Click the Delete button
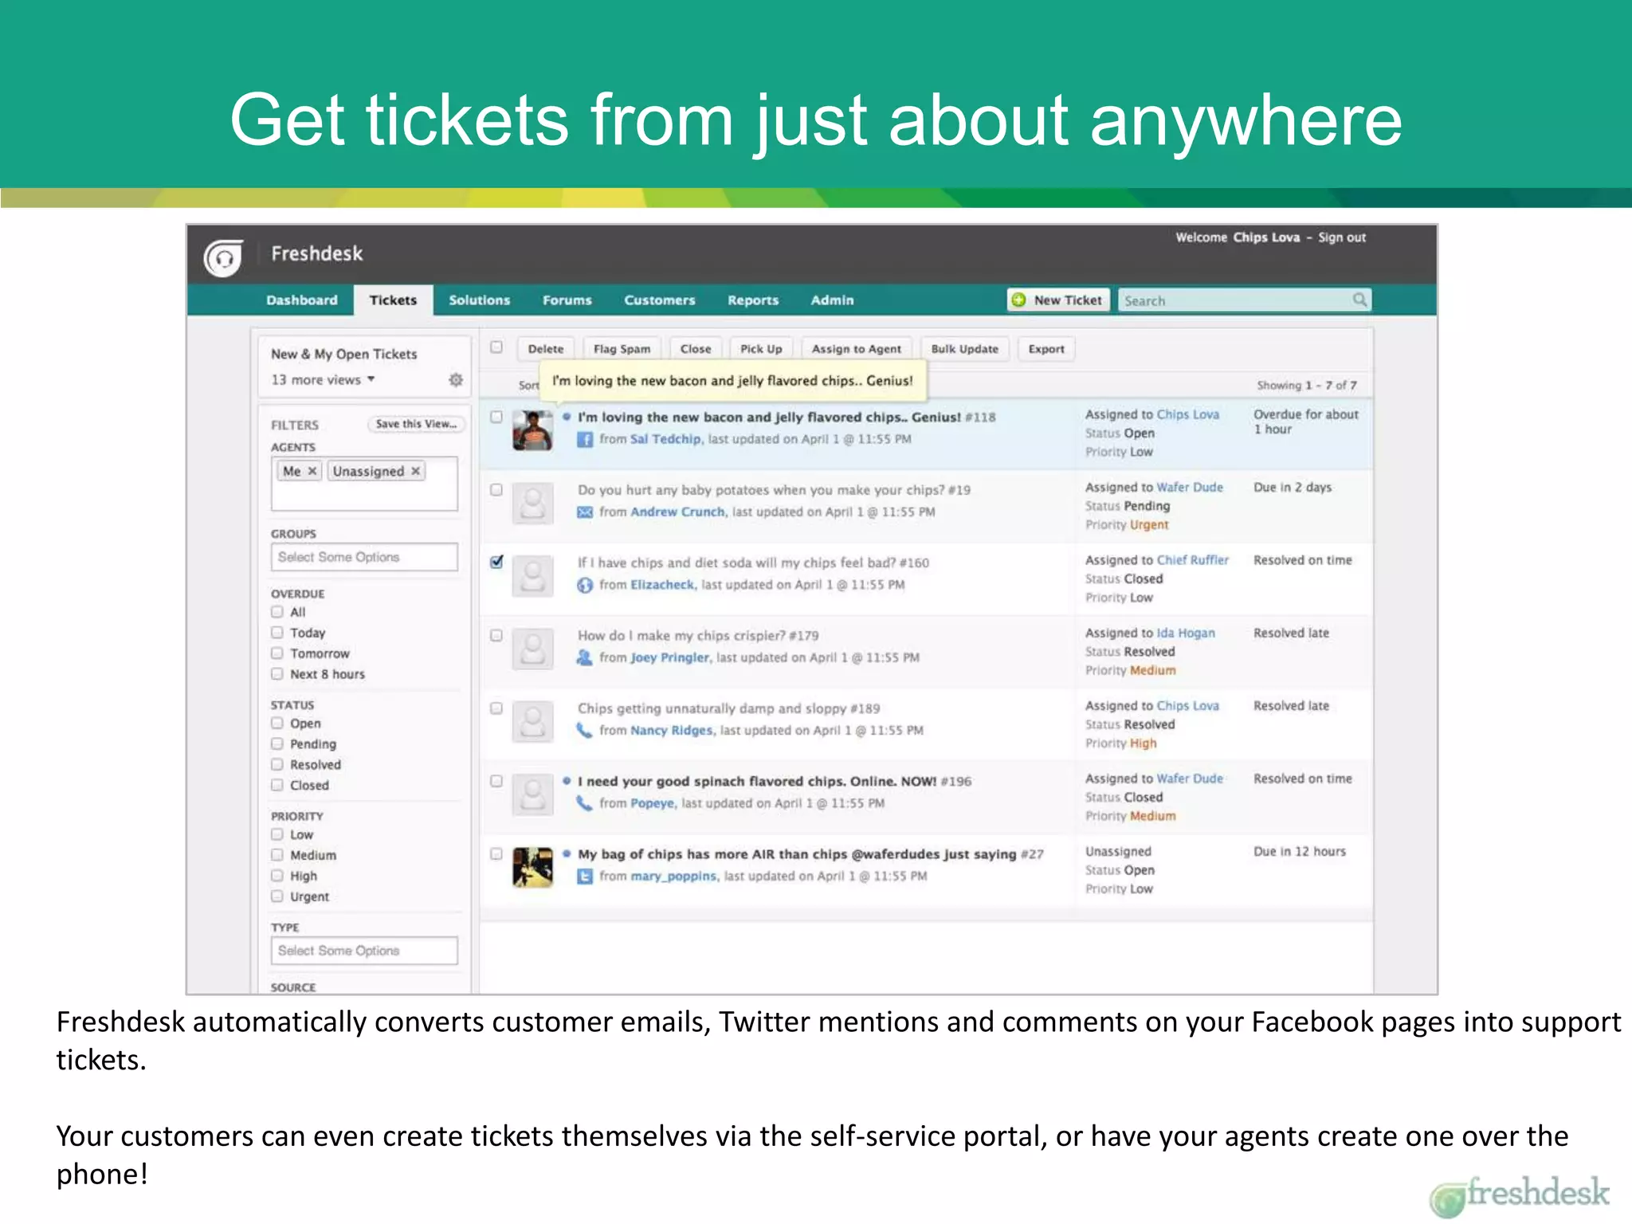1632x1224 pixels. tap(546, 349)
